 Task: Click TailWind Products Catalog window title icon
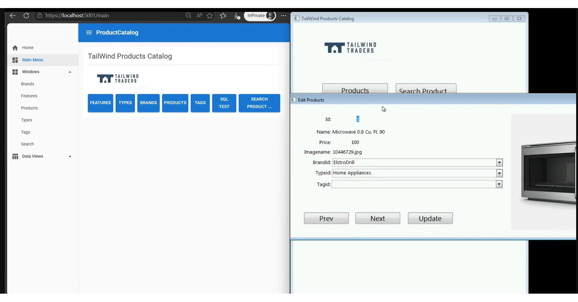click(x=297, y=18)
